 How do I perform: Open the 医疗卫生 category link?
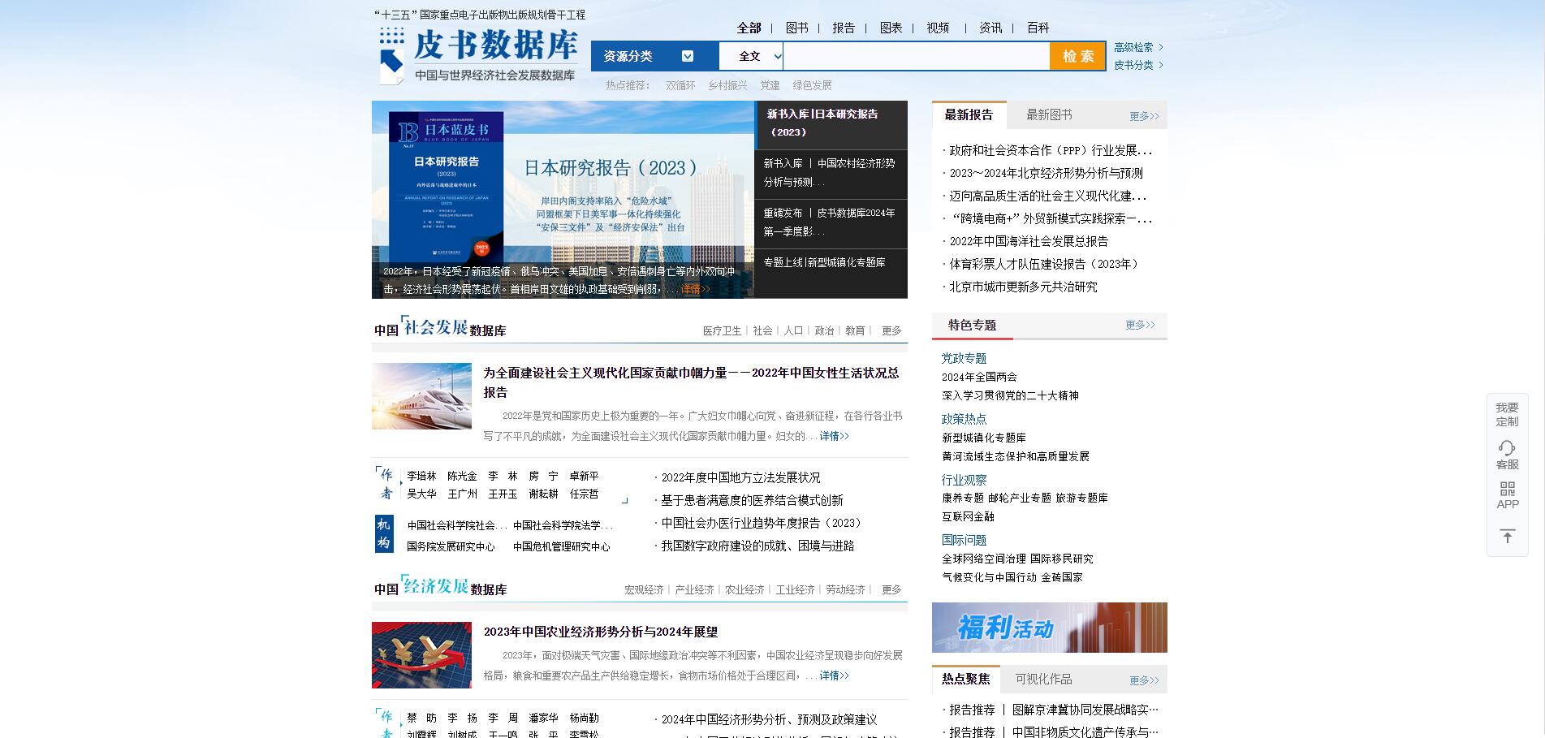tap(722, 330)
